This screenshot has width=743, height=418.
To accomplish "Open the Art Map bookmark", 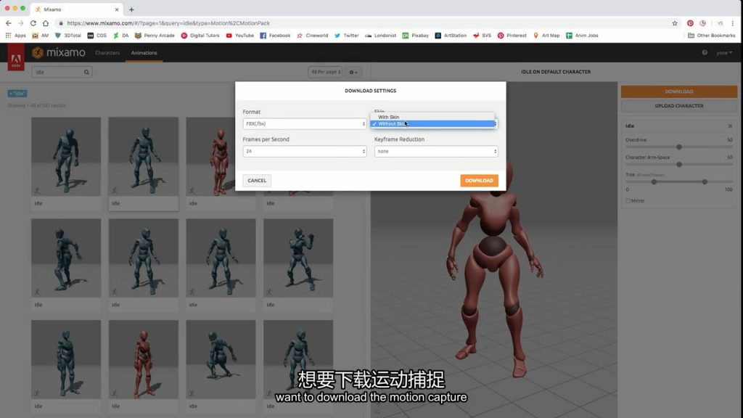I will [x=546, y=36].
